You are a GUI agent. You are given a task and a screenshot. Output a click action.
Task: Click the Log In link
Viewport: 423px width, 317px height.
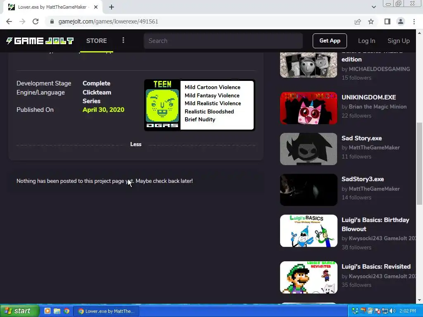pyautogui.click(x=366, y=41)
